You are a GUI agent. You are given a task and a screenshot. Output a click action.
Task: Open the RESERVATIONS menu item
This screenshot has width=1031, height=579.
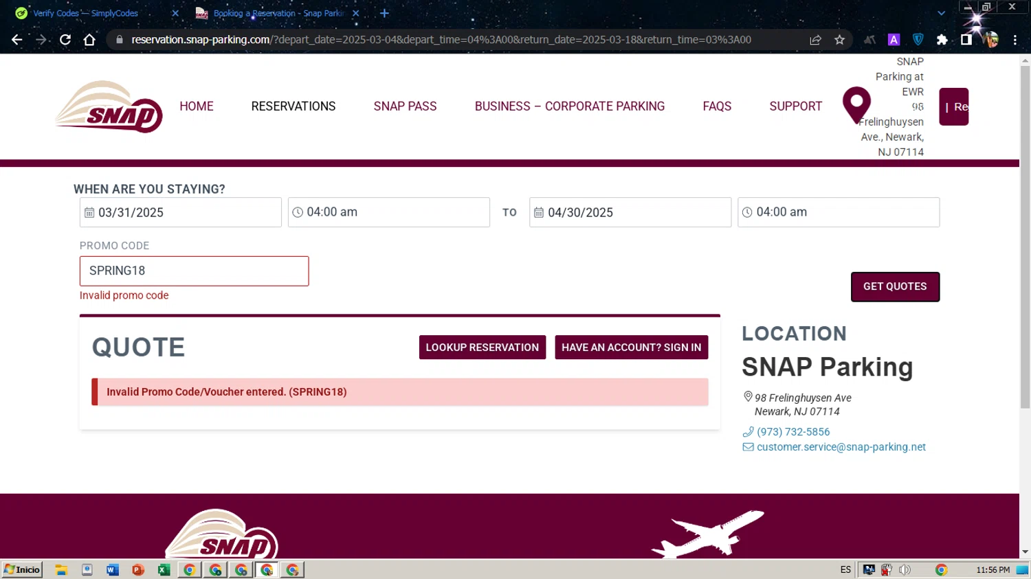[293, 106]
